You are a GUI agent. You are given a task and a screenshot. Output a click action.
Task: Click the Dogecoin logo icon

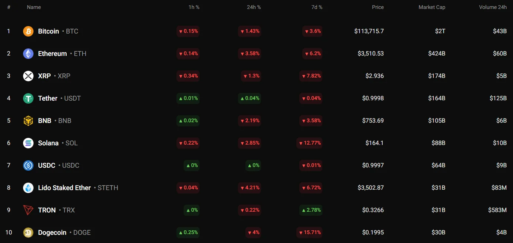[x=28, y=233]
